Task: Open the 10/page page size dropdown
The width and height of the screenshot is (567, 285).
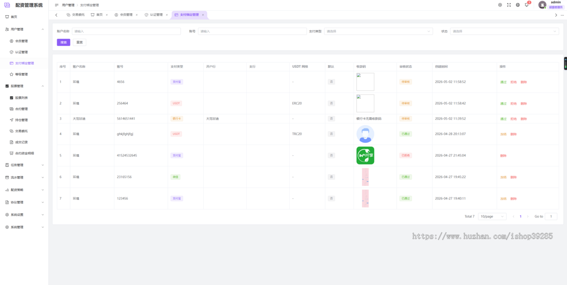Action: pyautogui.click(x=492, y=216)
